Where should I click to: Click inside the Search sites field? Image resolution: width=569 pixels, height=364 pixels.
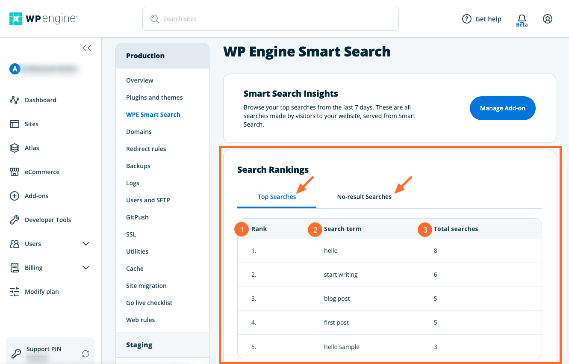click(270, 19)
